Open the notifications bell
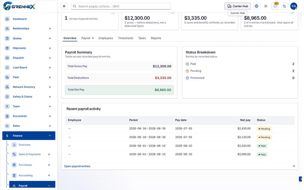Screen dimensions: 304x190 pos(275,6)
